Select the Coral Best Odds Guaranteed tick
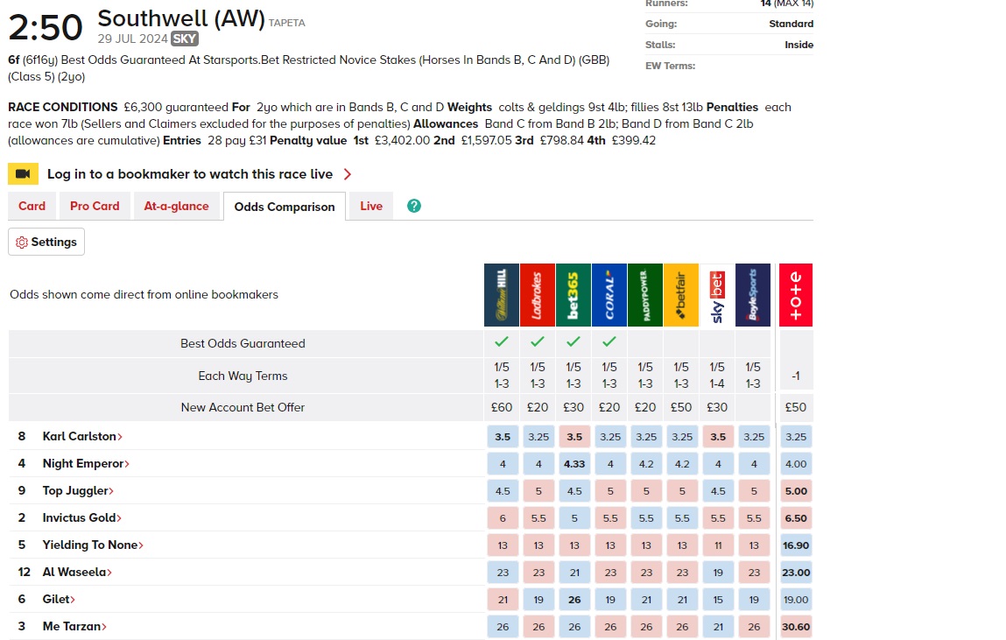1006x640 pixels. coord(609,342)
